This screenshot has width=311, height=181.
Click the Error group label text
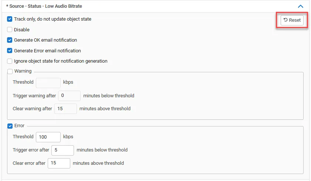(20, 126)
